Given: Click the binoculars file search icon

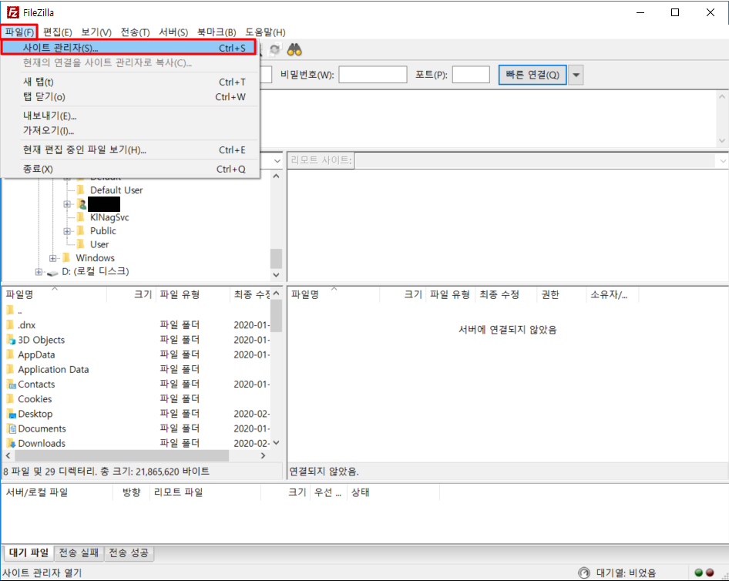Looking at the screenshot, I should point(294,49).
